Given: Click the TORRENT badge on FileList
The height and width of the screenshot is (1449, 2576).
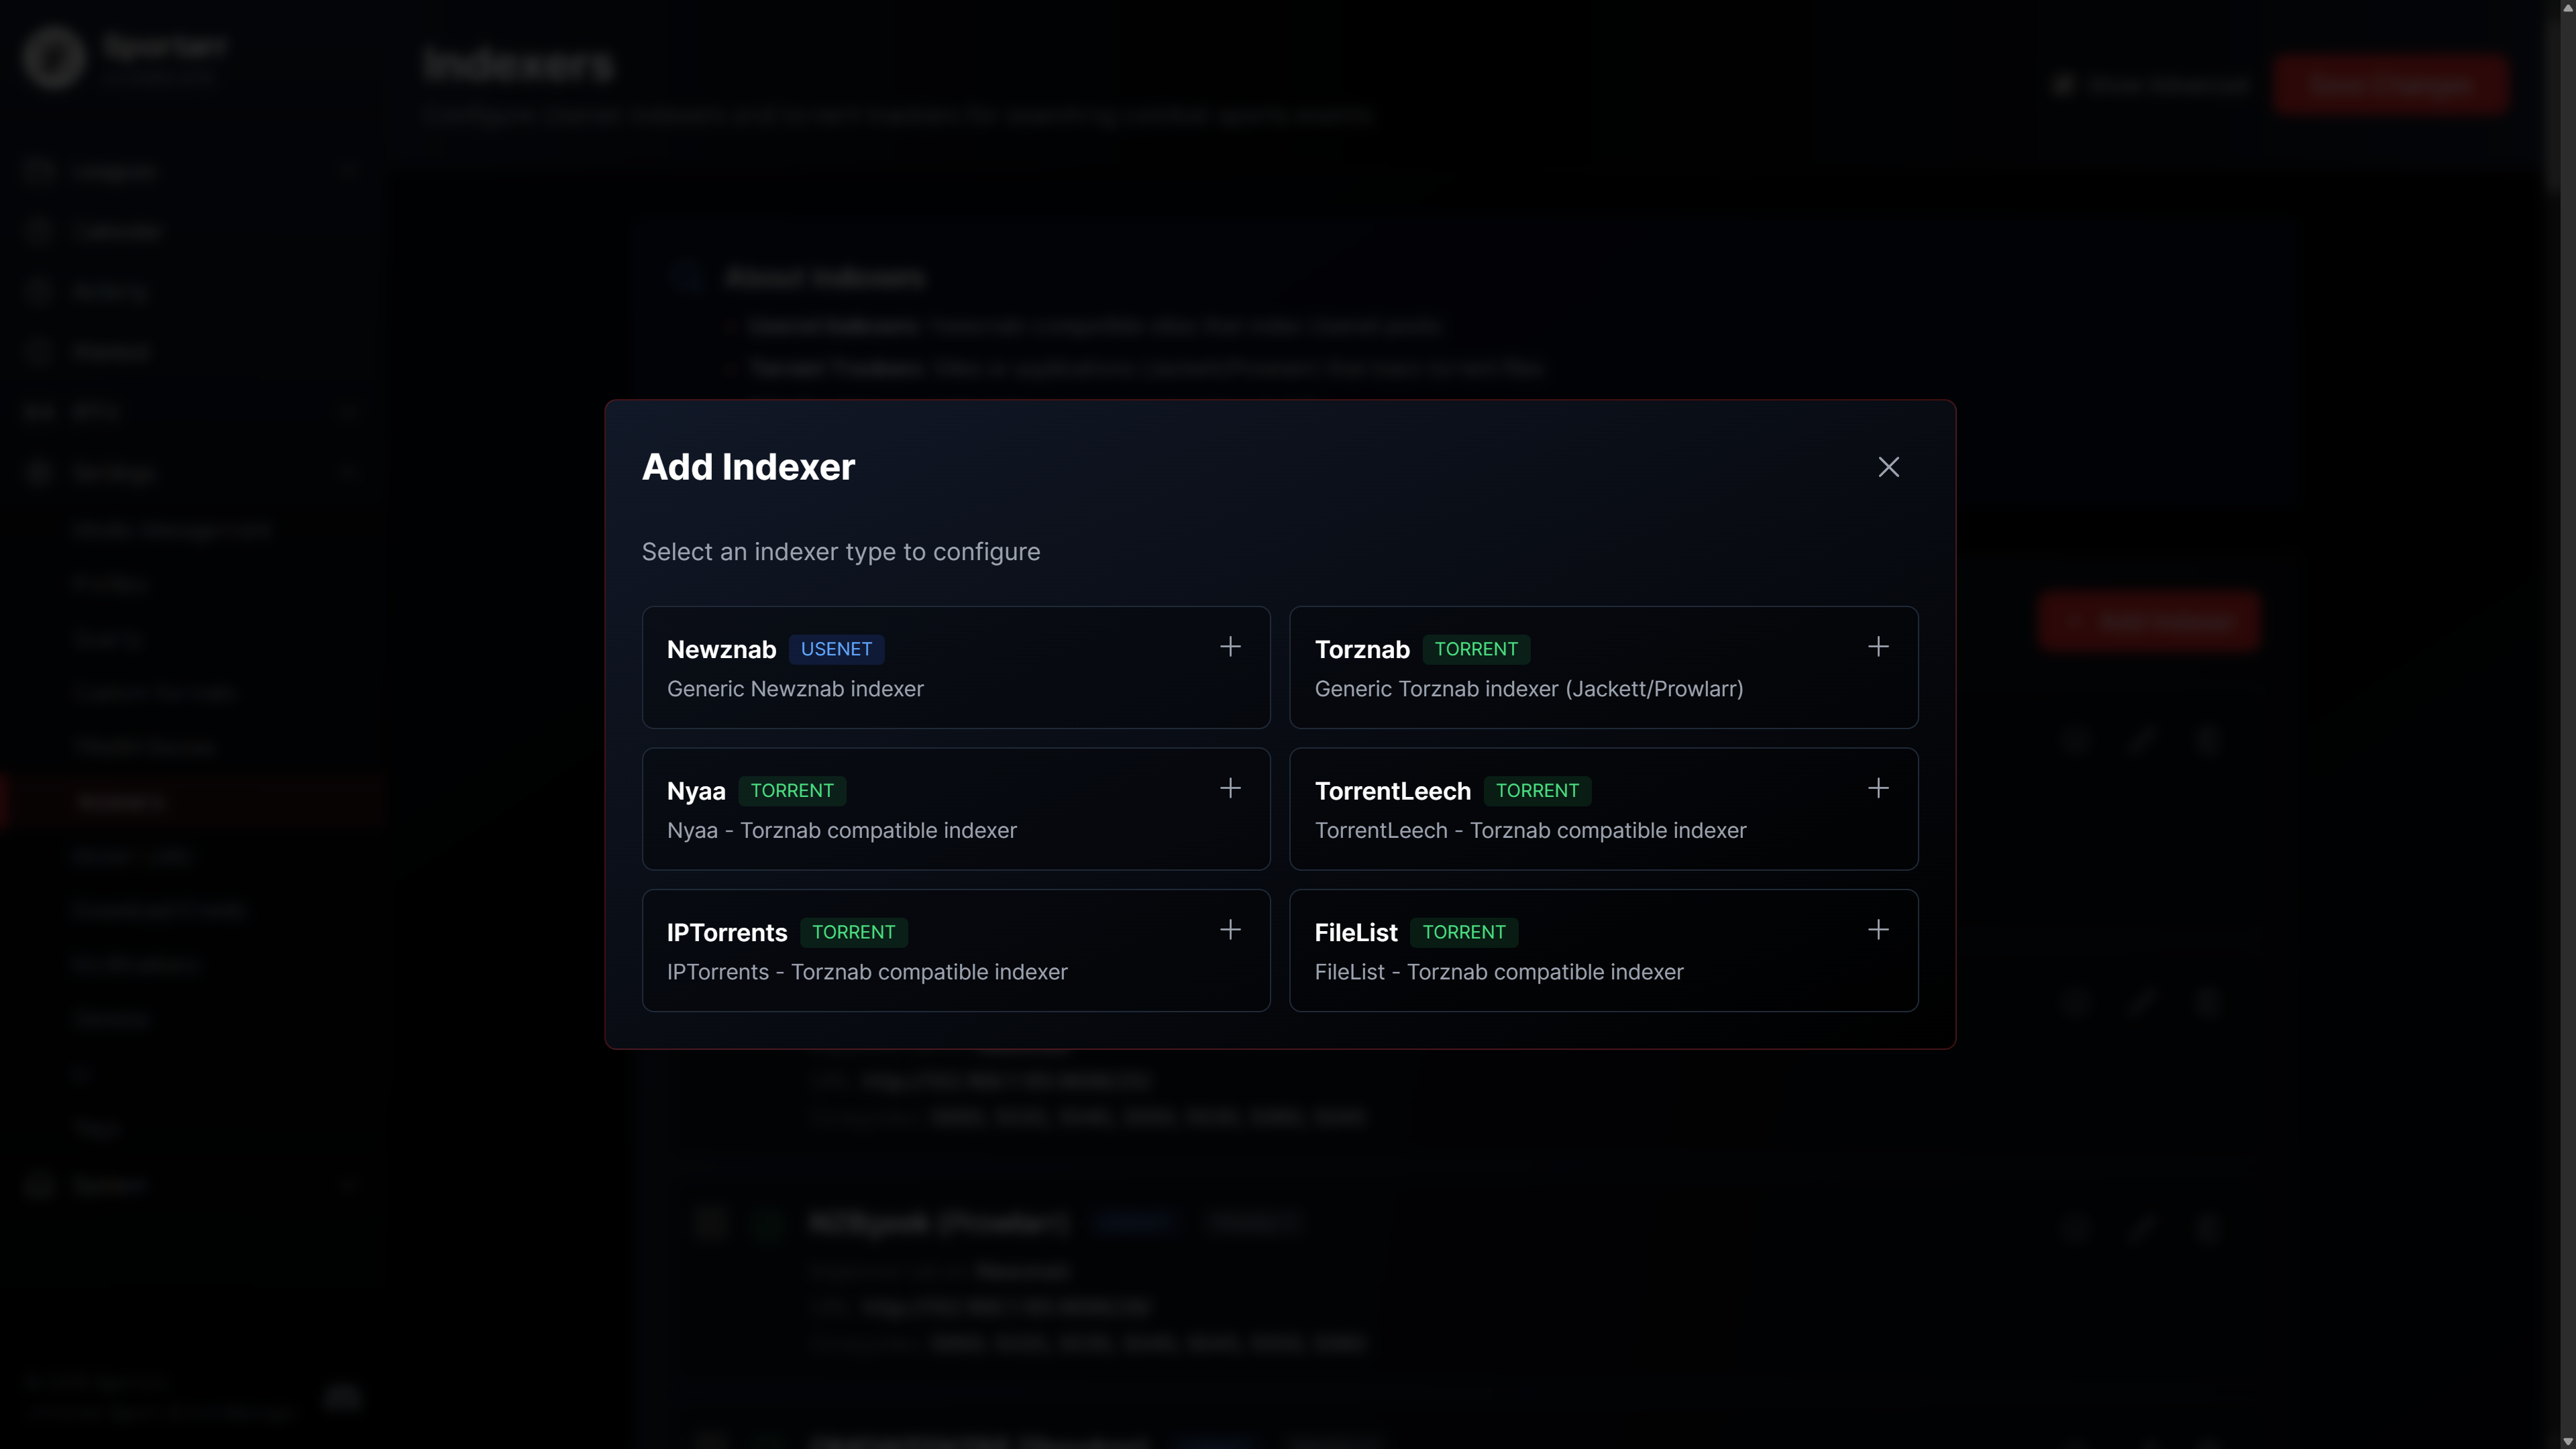Looking at the screenshot, I should [x=1464, y=932].
